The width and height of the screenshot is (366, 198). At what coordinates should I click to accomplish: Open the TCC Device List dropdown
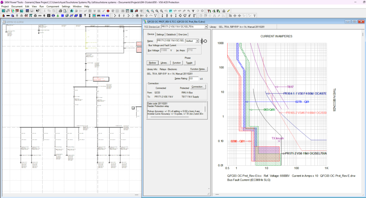tap(206, 27)
